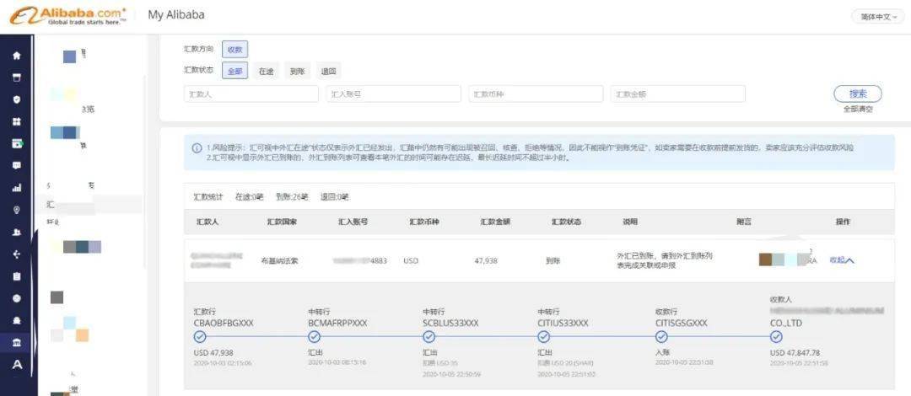
Task: Click the shield security icon in sidebar
Action: tap(16, 99)
